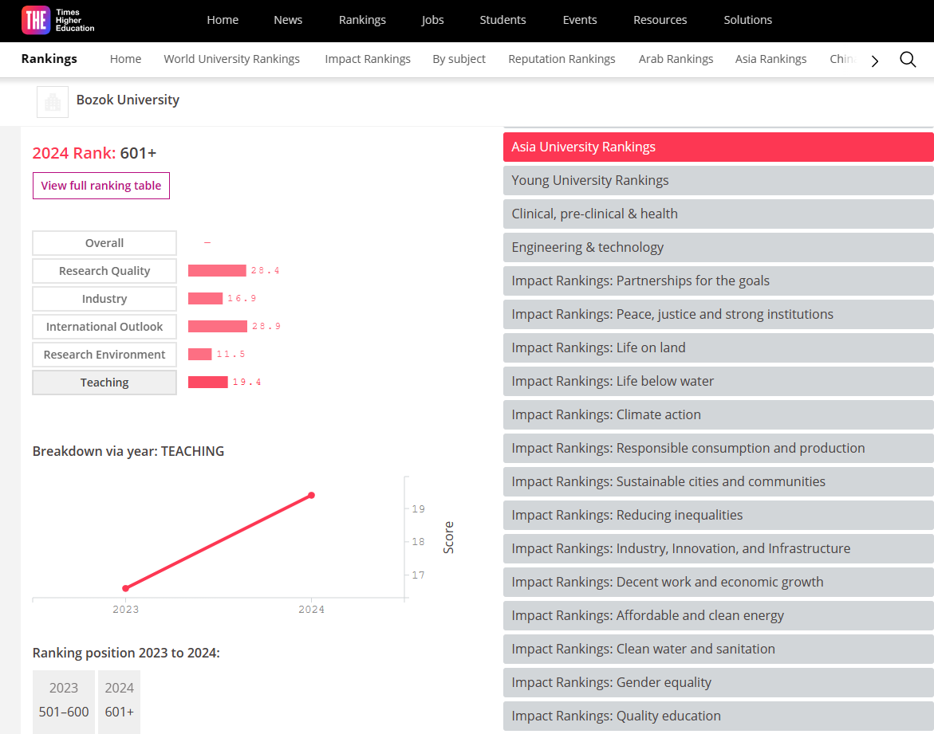This screenshot has width=934, height=734.
Task: Open Impact Rankings: Climate action
Action: [x=718, y=415]
